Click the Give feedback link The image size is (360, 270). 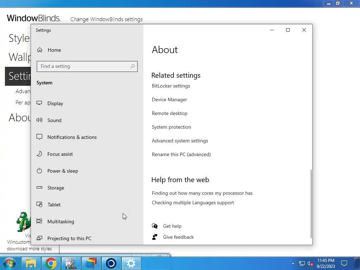coord(178,237)
